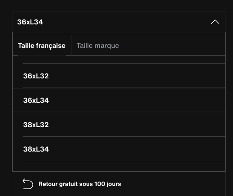Pick size 38xL32
The image size is (233, 196).
tap(118, 125)
